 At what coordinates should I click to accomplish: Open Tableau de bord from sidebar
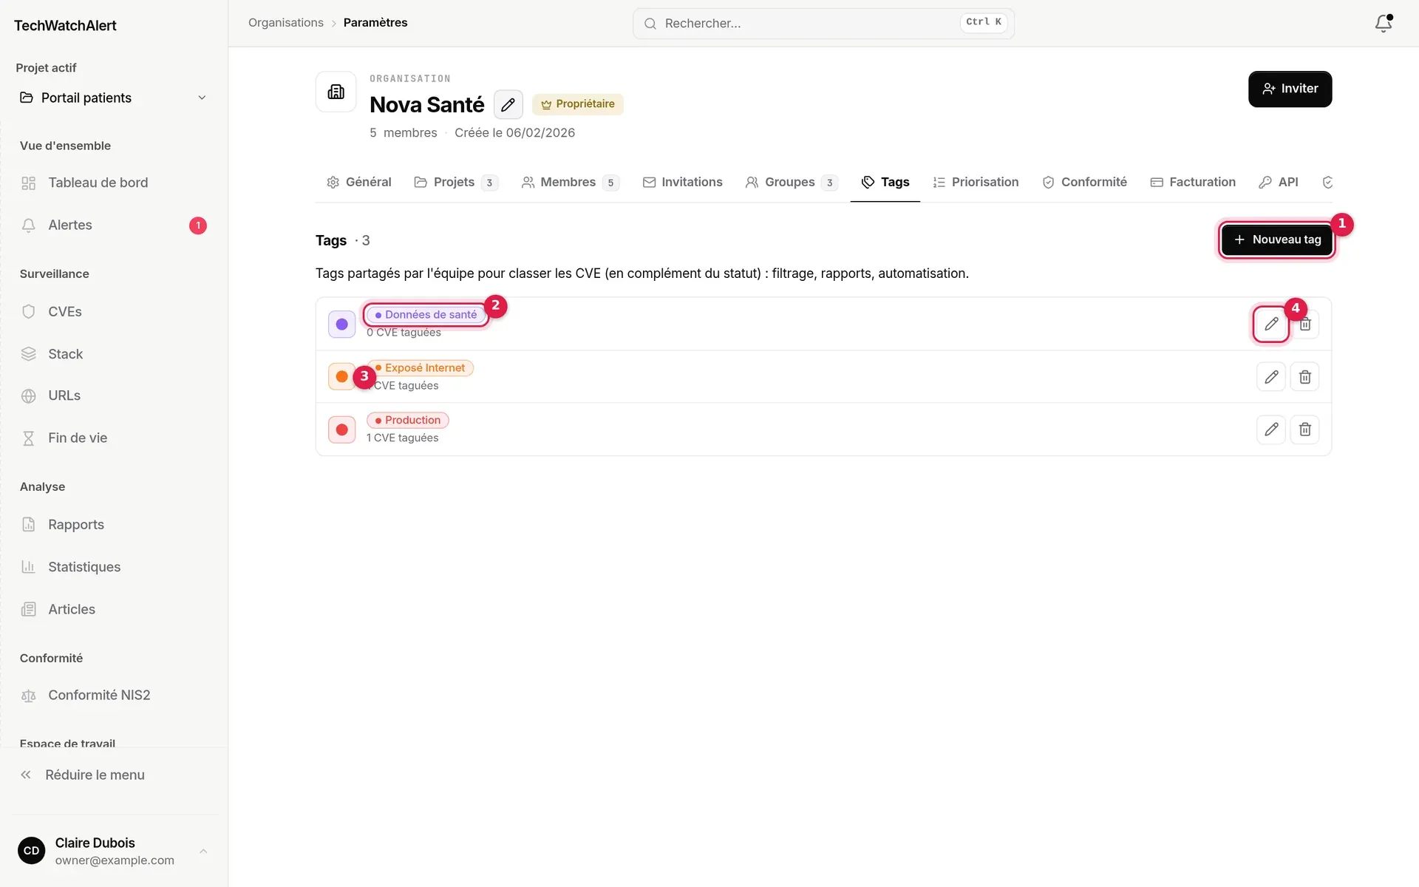(114, 183)
